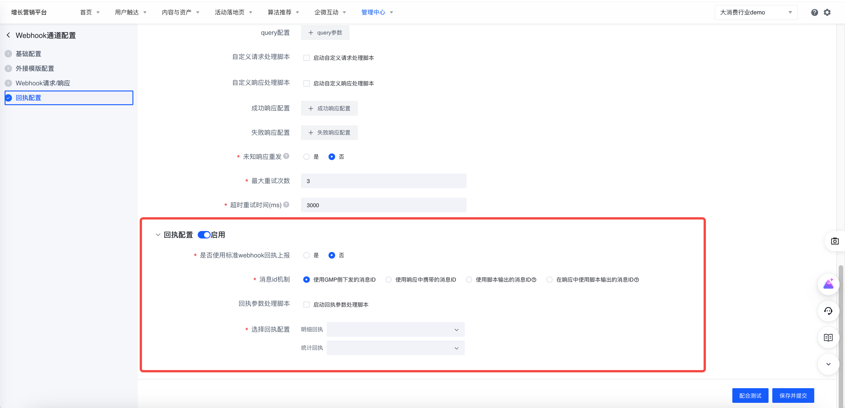The image size is (845, 408).
Task: Collapse the floating toolbar chevron button
Action: tap(828, 364)
